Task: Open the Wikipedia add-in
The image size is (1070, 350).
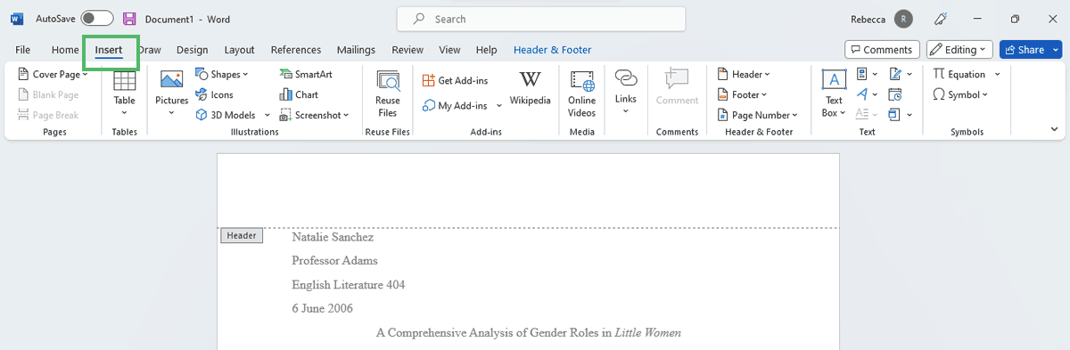Action: pyautogui.click(x=531, y=89)
